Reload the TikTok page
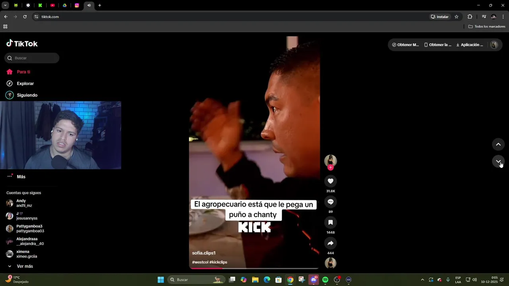This screenshot has height=286, width=509. point(25,17)
